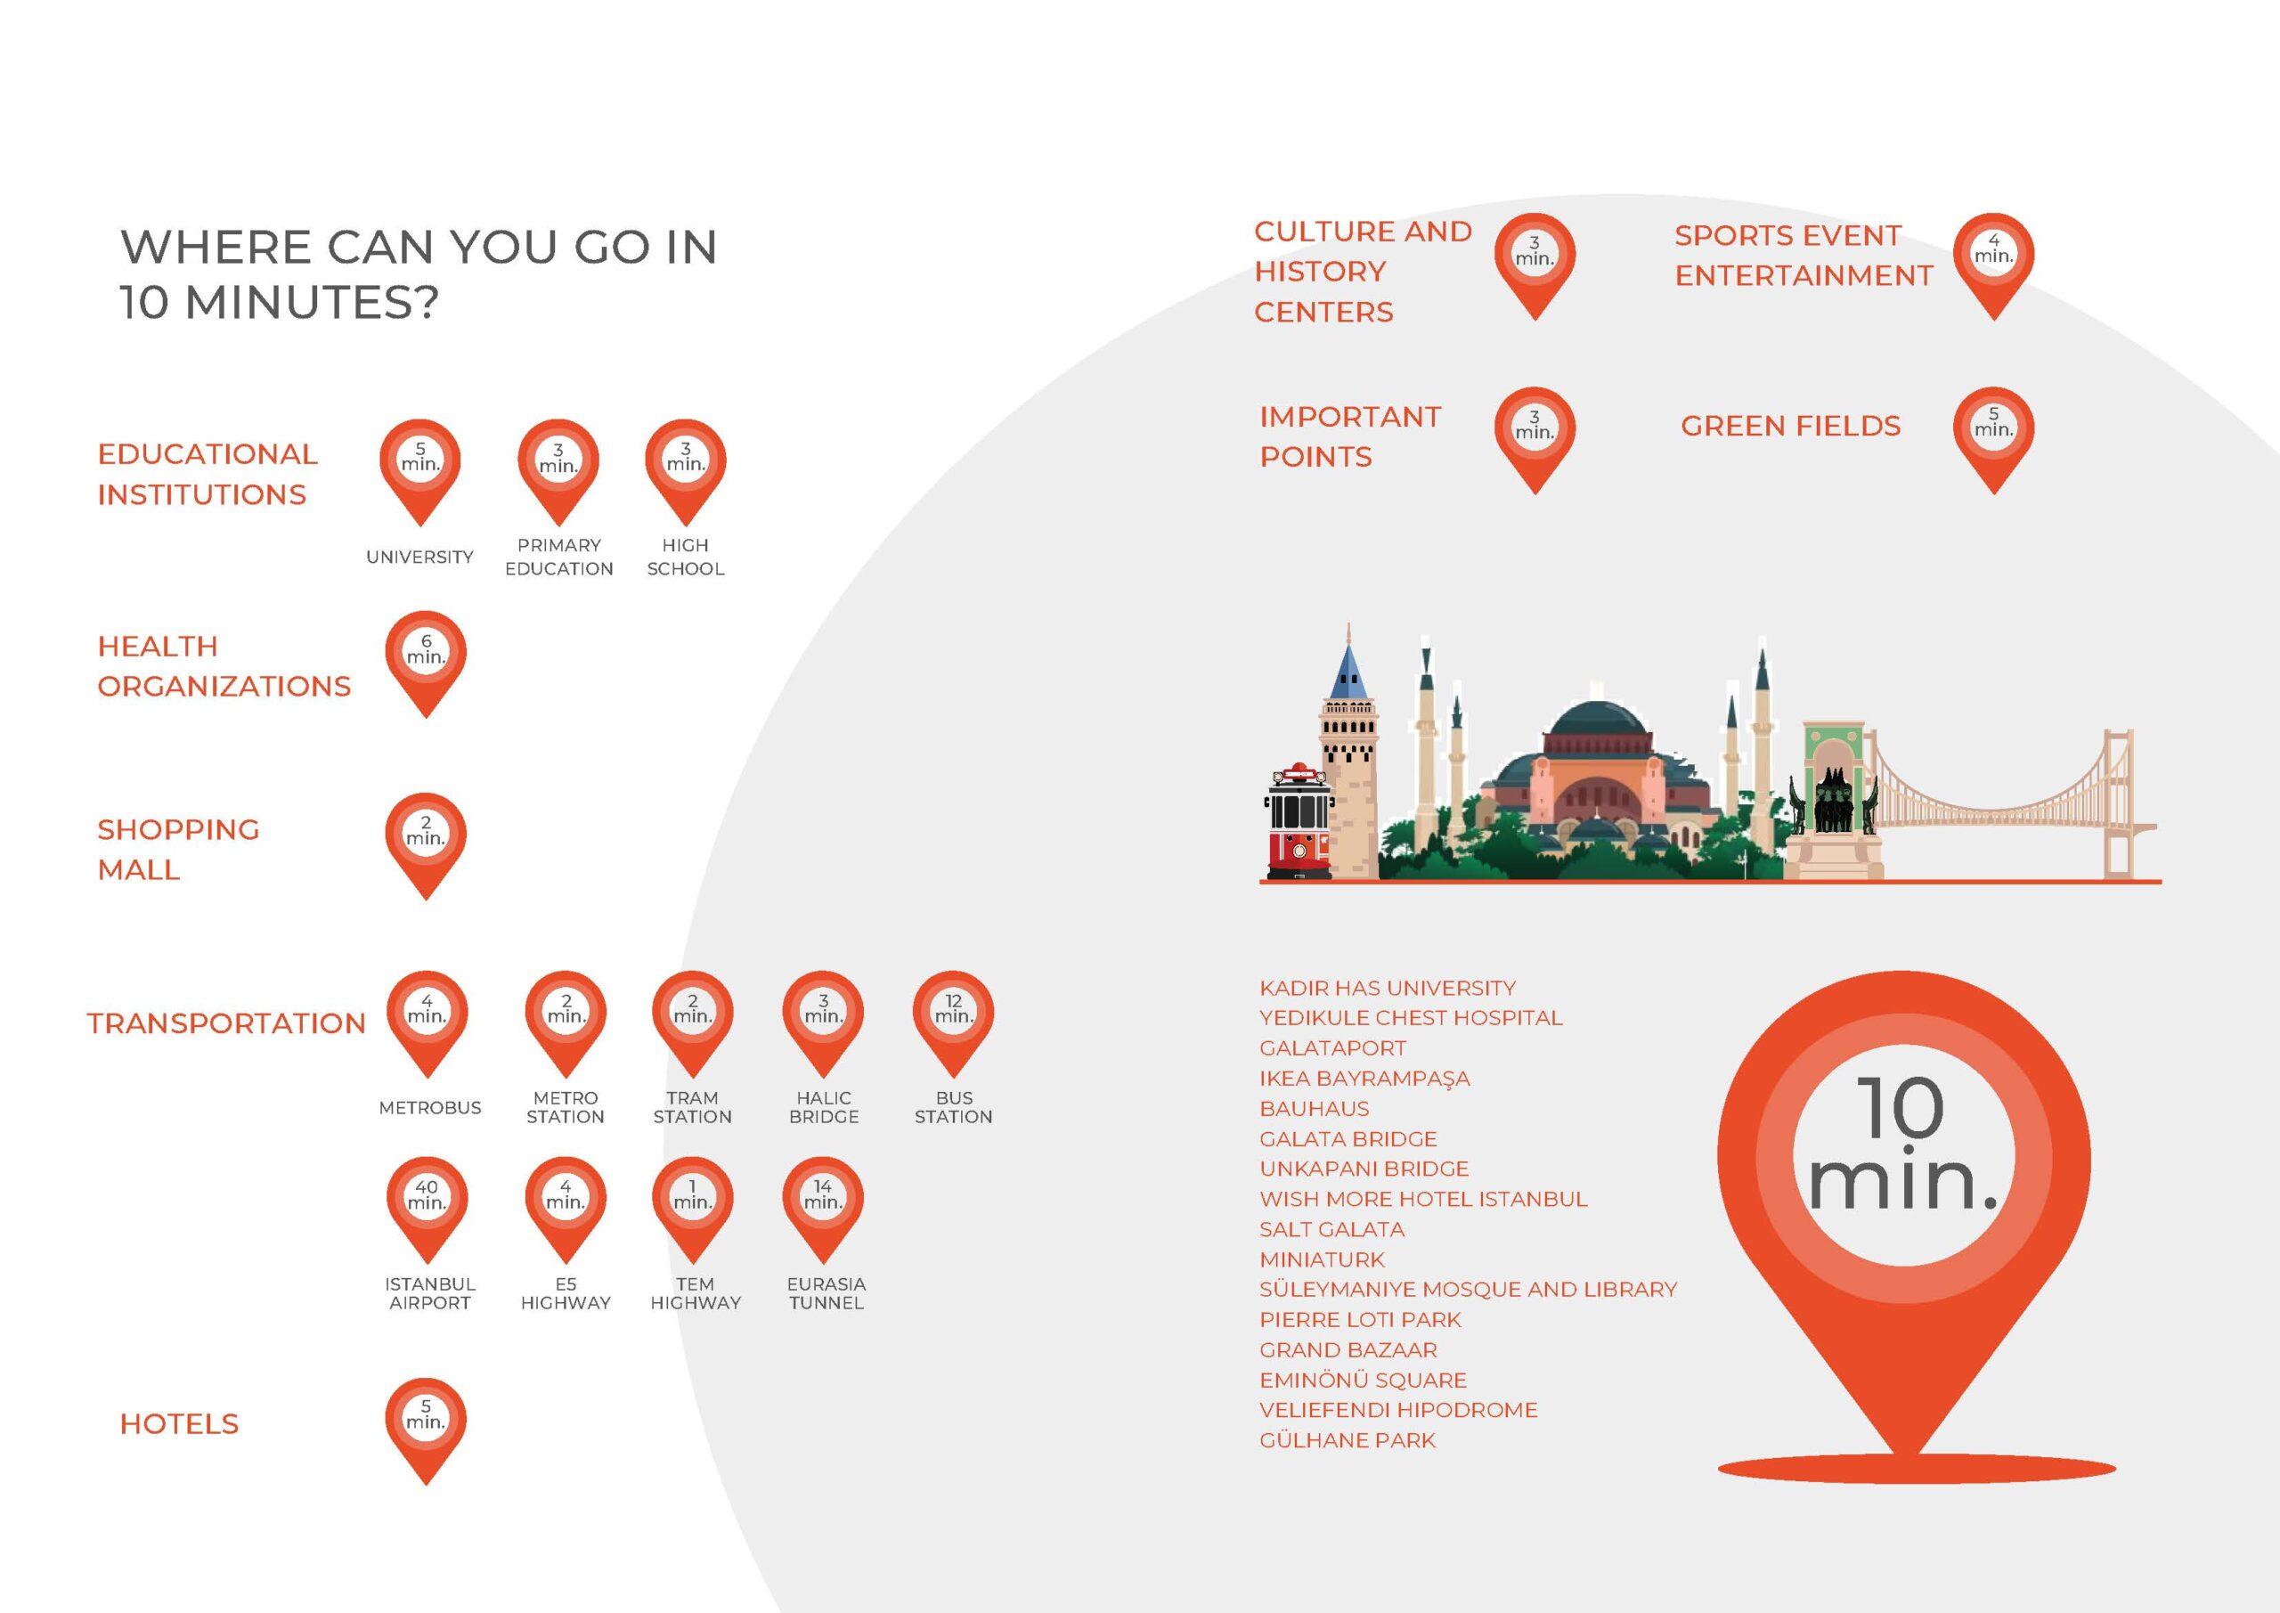2280x1613 pixels.
Task: Click the red tram illustration
Action: (x=1298, y=820)
